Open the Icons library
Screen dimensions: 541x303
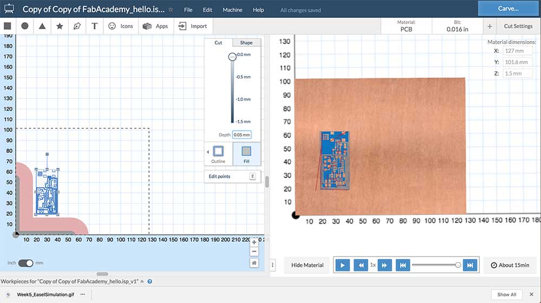[x=121, y=26]
